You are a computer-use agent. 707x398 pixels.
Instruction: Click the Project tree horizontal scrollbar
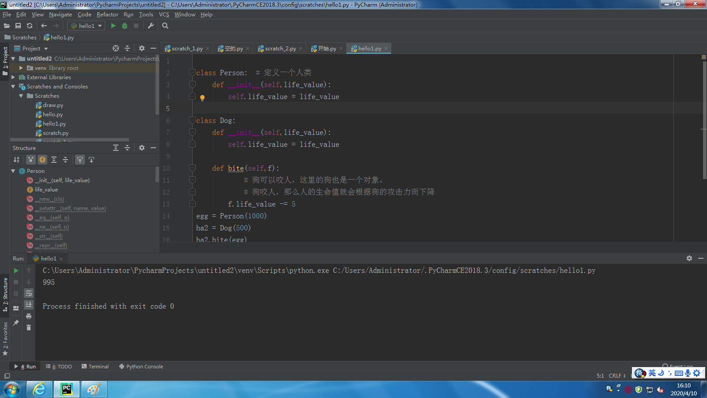70,140
